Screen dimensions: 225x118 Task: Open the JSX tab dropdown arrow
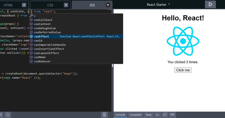pos(108,5)
